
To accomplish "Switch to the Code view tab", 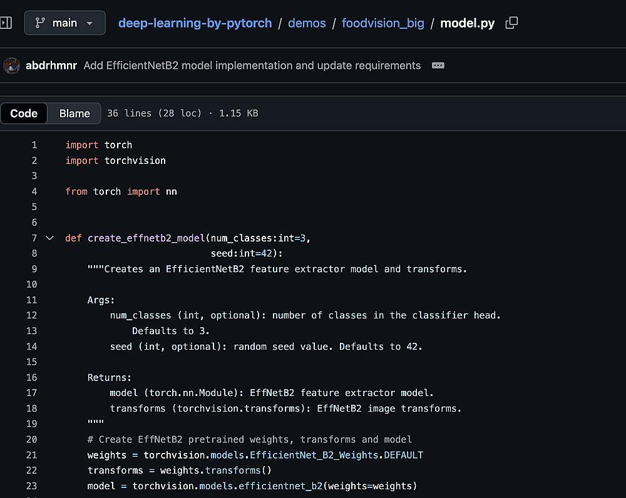I will pyautogui.click(x=24, y=113).
